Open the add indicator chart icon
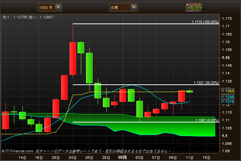241x161 pixels. (x=194, y=7)
